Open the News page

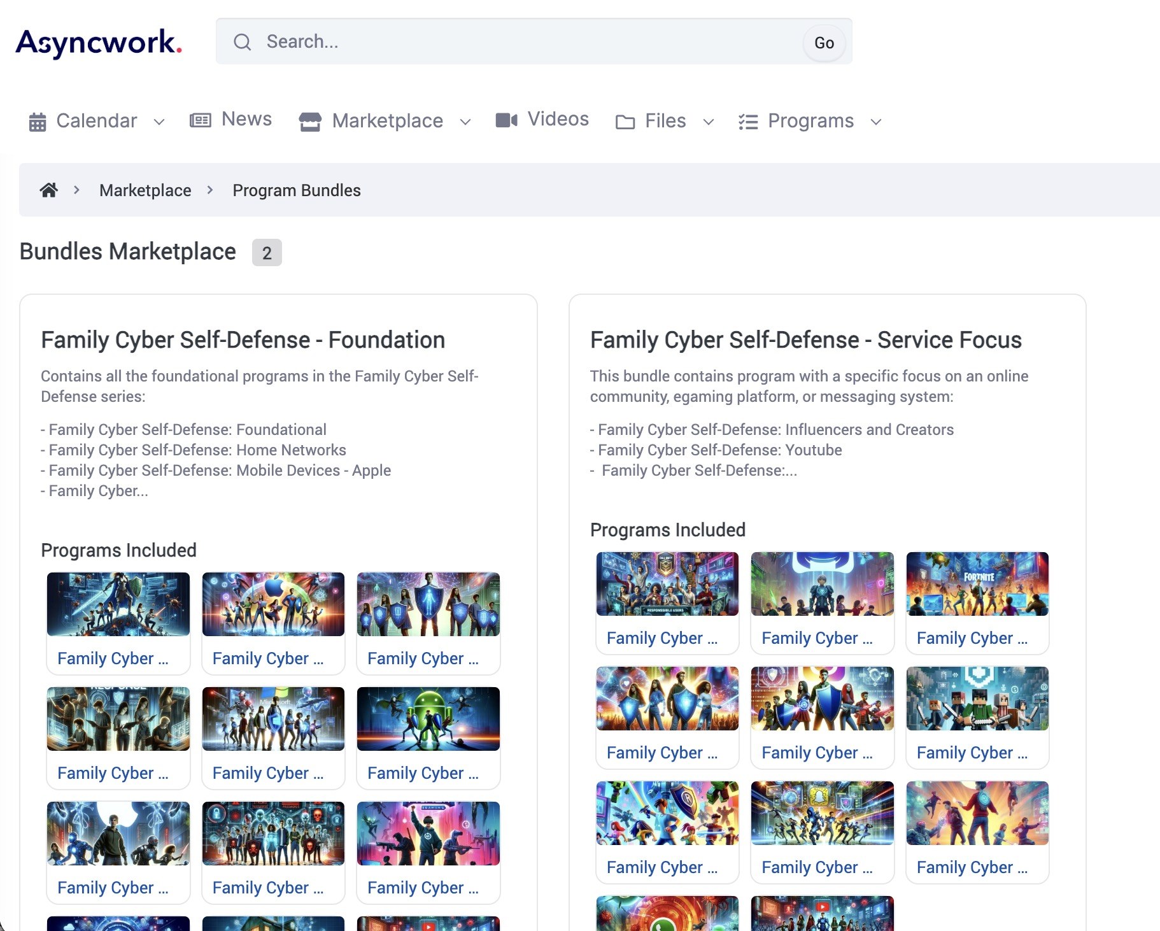(x=246, y=119)
